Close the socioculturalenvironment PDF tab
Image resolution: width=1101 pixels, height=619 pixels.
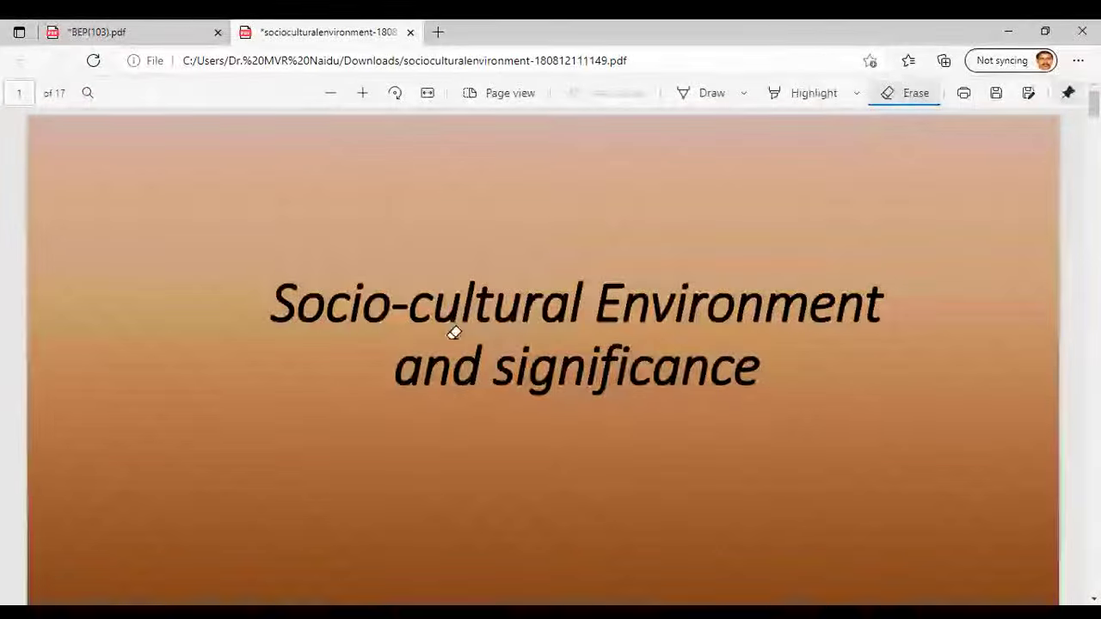410,32
